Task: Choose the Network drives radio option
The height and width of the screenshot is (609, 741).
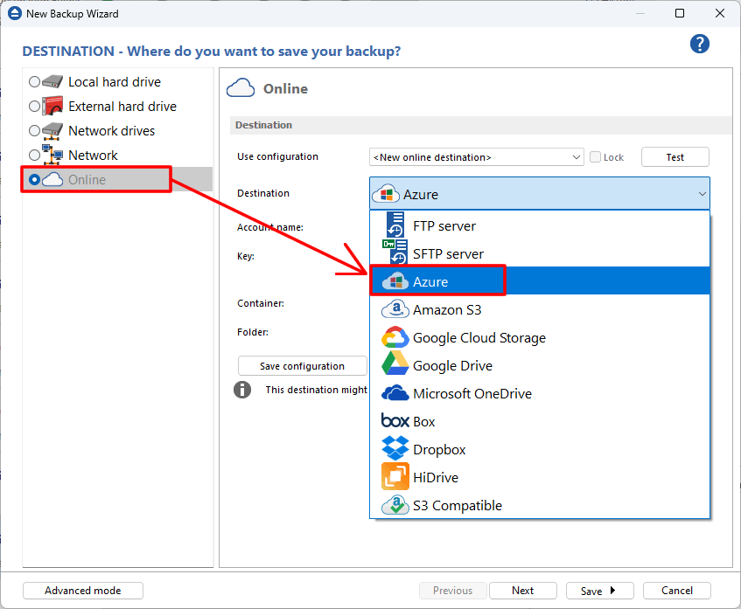Action: pos(35,131)
